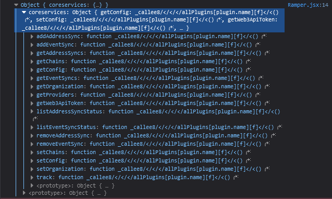Jump to getConfig function definition icon
This screenshot has width=332, height=199.
tap(248, 69)
